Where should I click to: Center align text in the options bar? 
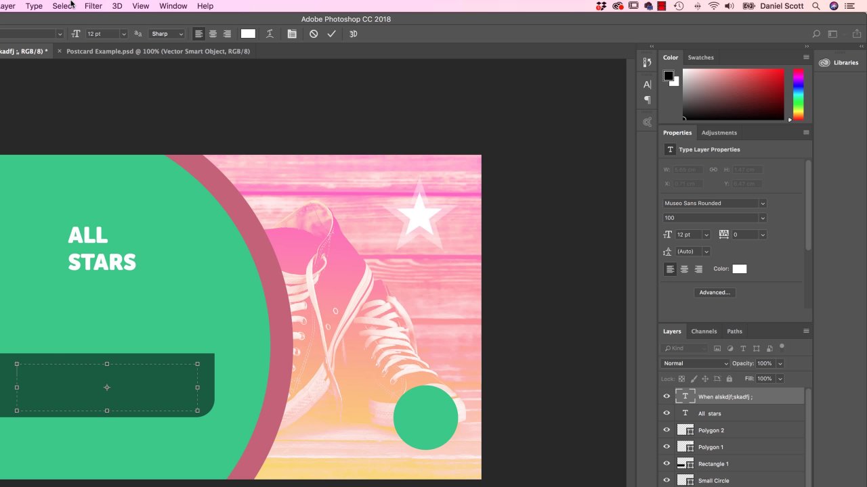click(x=213, y=34)
